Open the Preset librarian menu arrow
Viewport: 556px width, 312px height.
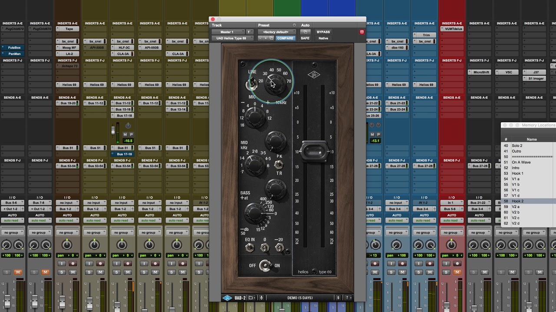294,25
